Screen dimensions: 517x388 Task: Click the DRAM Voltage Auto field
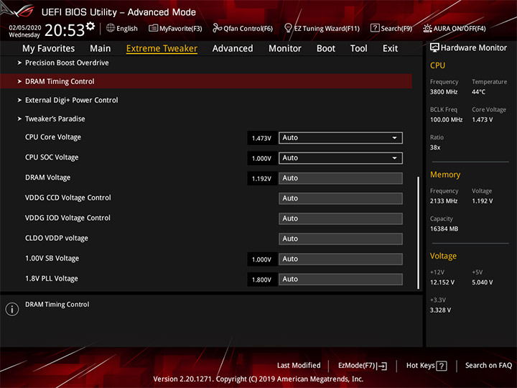[x=340, y=178]
